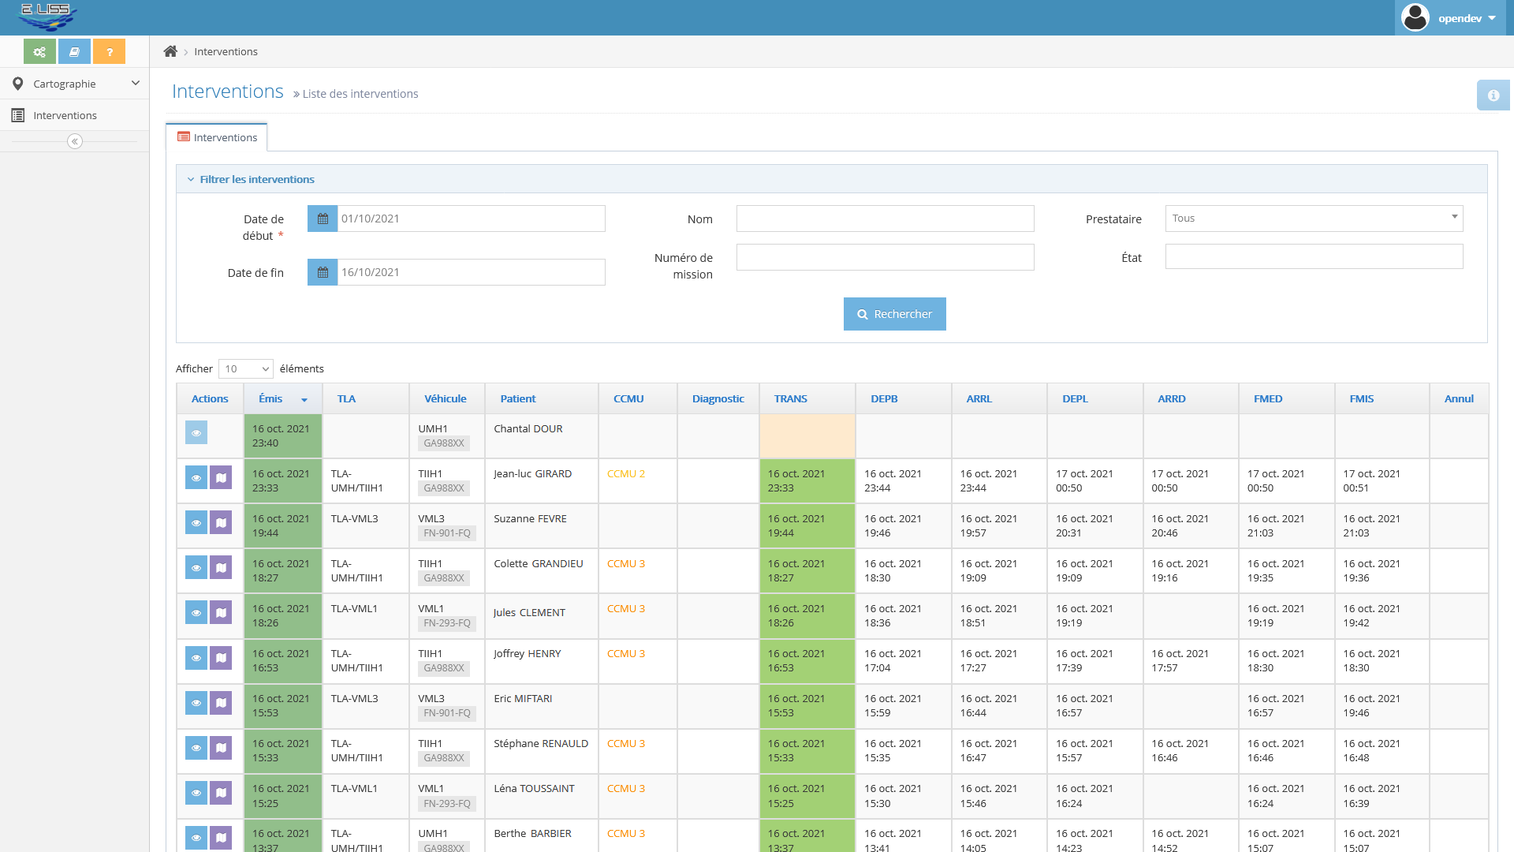Open calendar picker for Date de fin
1514x852 pixels.
point(323,272)
